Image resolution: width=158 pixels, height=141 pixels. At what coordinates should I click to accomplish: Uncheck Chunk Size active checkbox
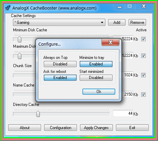pyautogui.click(x=143, y=75)
